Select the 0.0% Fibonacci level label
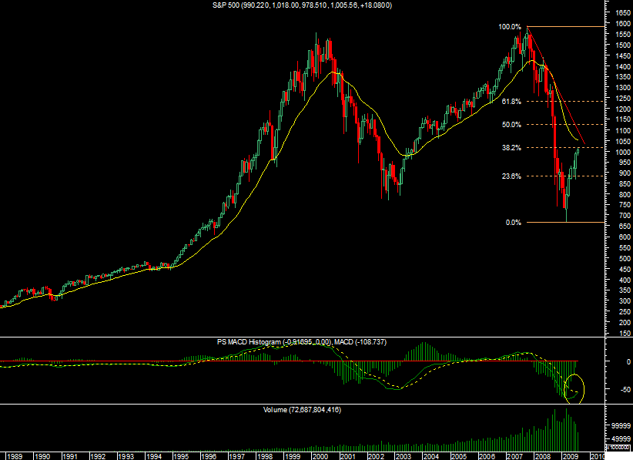Viewport: 633px width, 460px height. [x=513, y=223]
